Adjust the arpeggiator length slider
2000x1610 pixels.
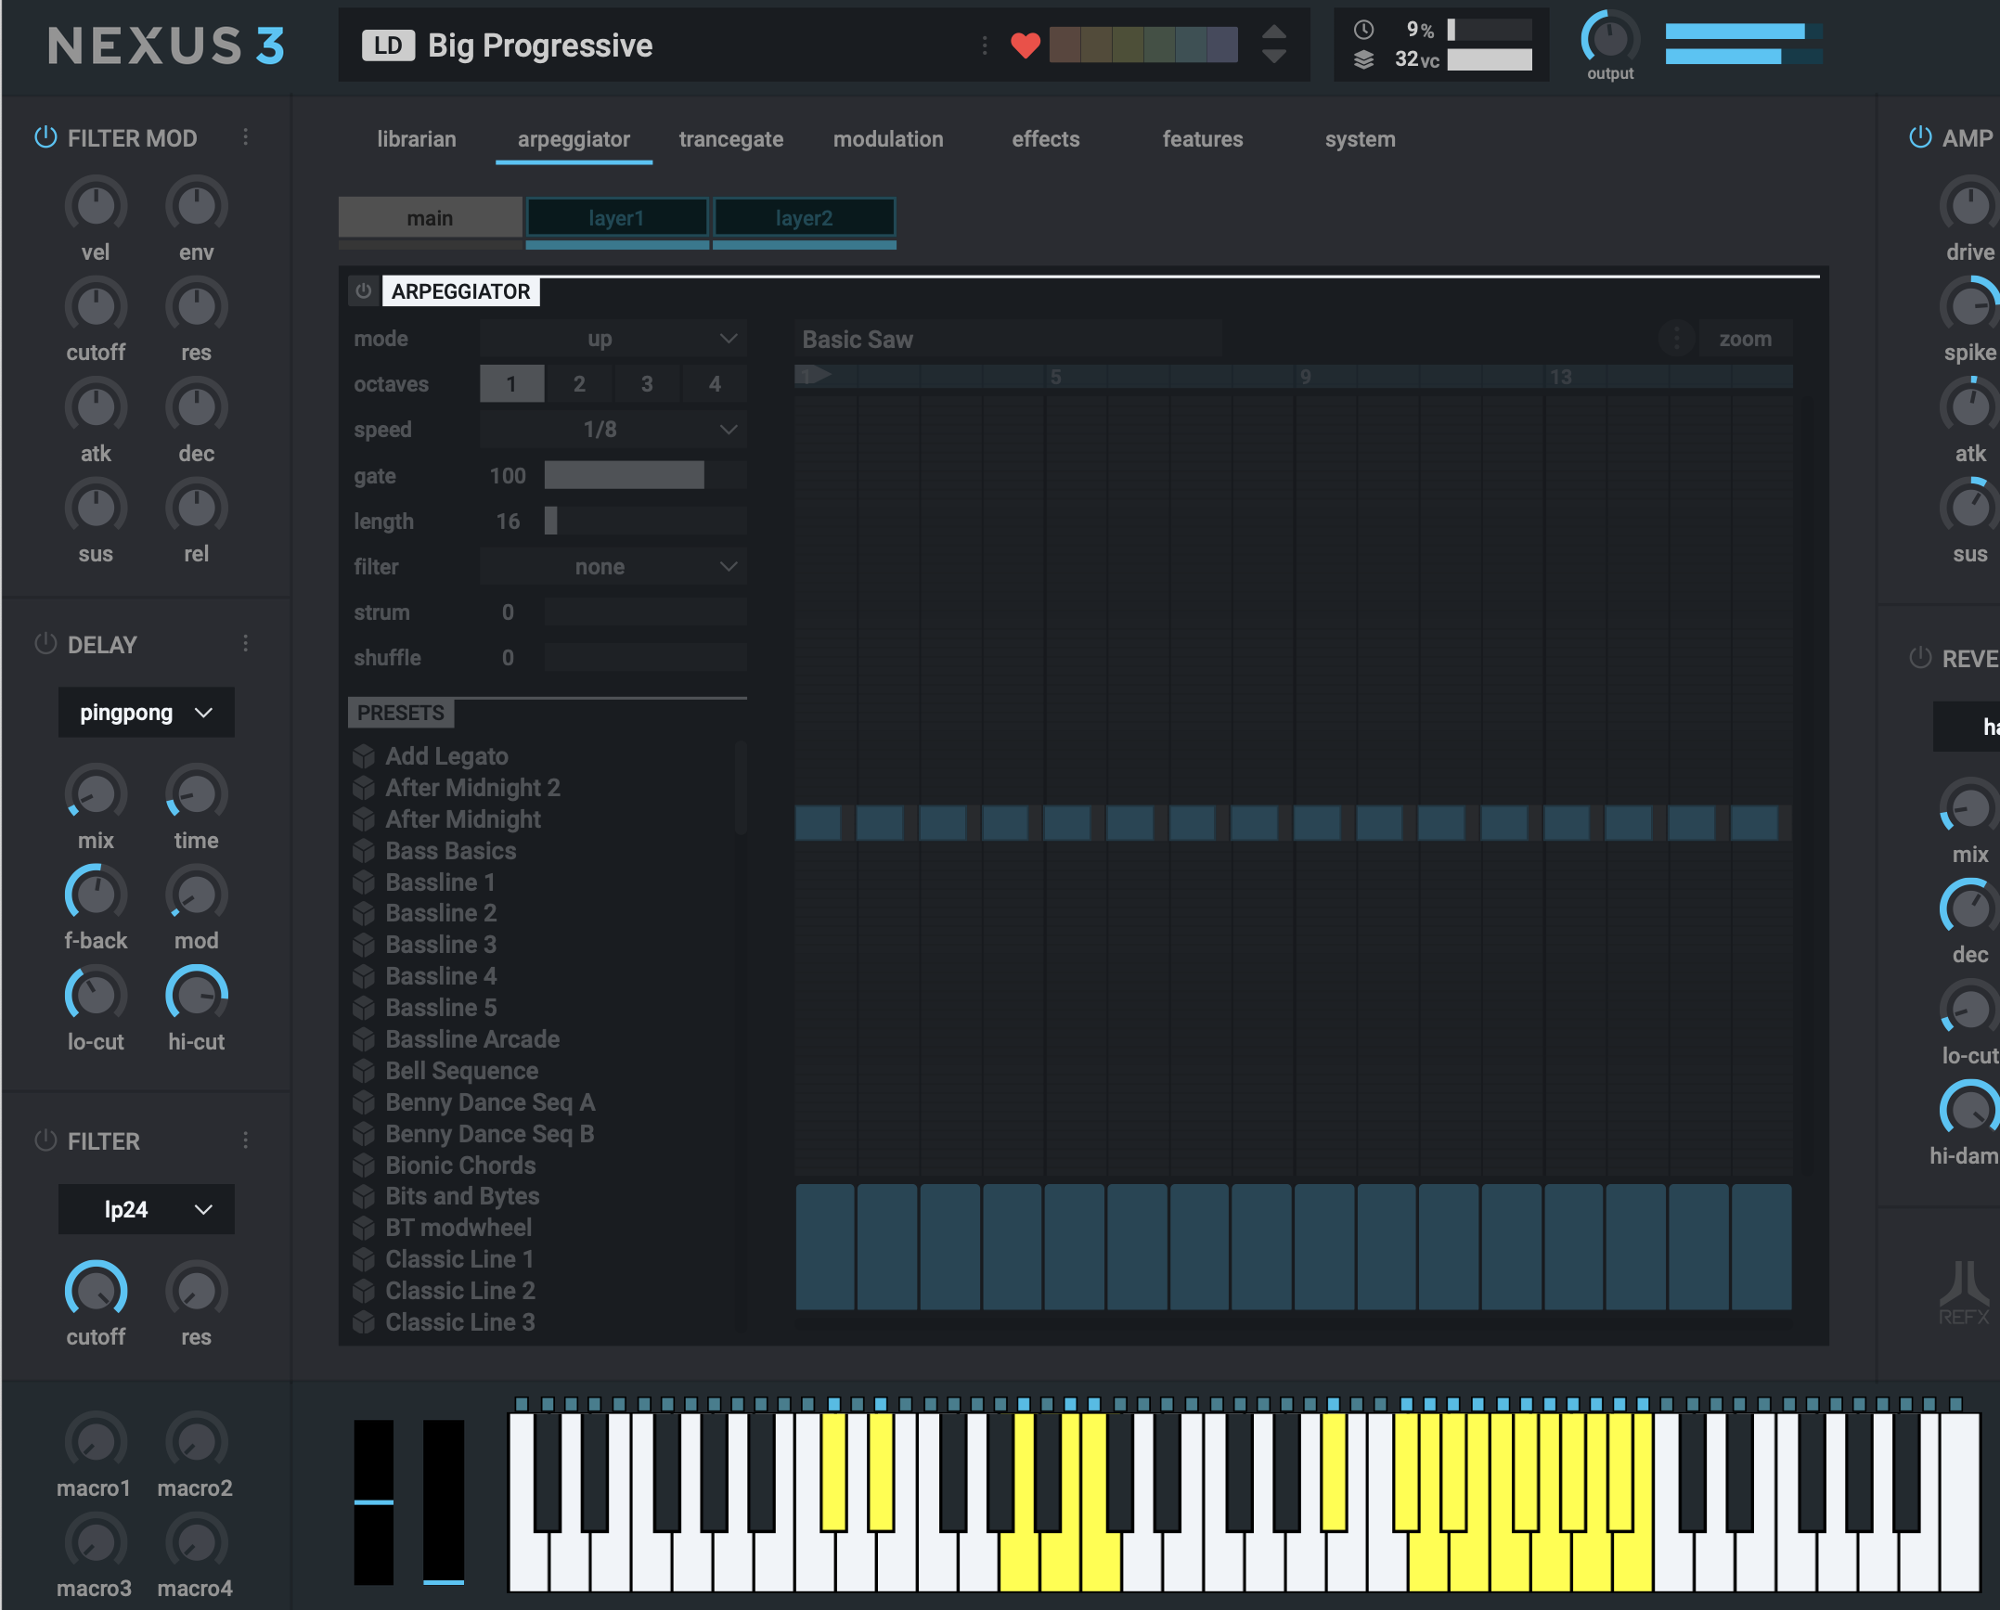(x=646, y=521)
